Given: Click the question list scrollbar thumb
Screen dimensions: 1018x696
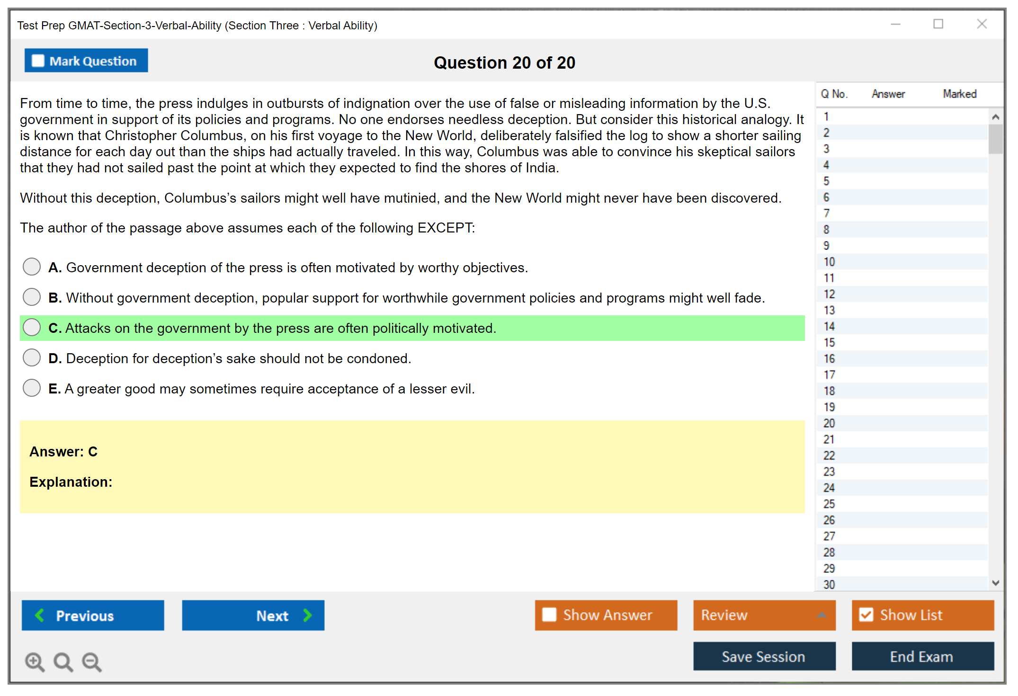Looking at the screenshot, I should (996, 139).
